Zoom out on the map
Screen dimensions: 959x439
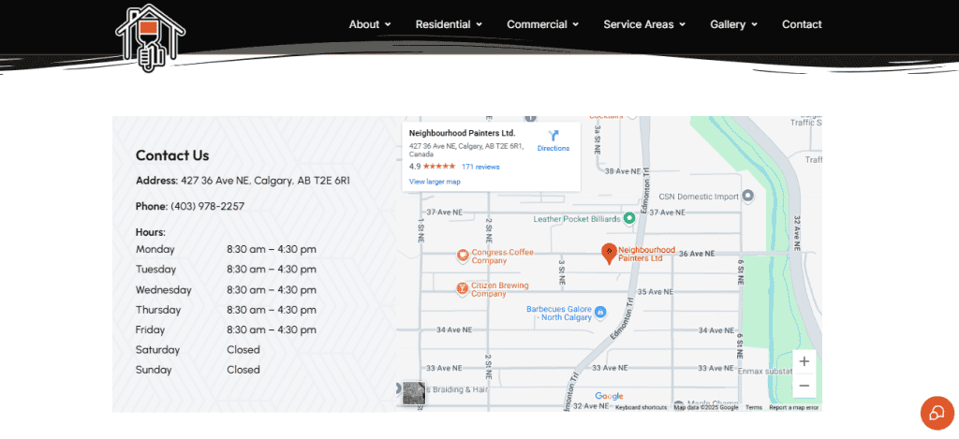click(x=804, y=386)
